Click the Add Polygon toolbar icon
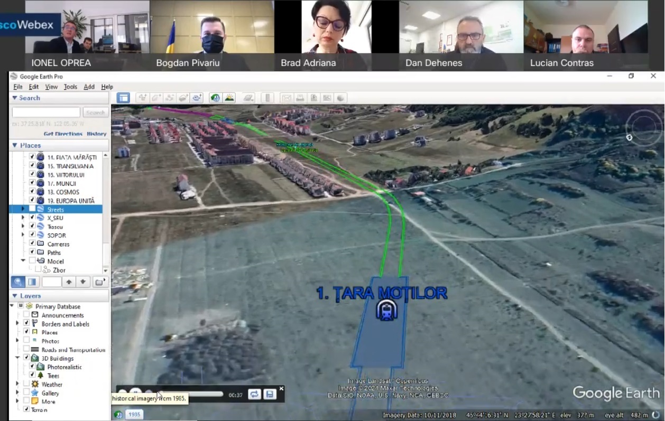Screen dimensions: 665x421 click(x=156, y=98)
